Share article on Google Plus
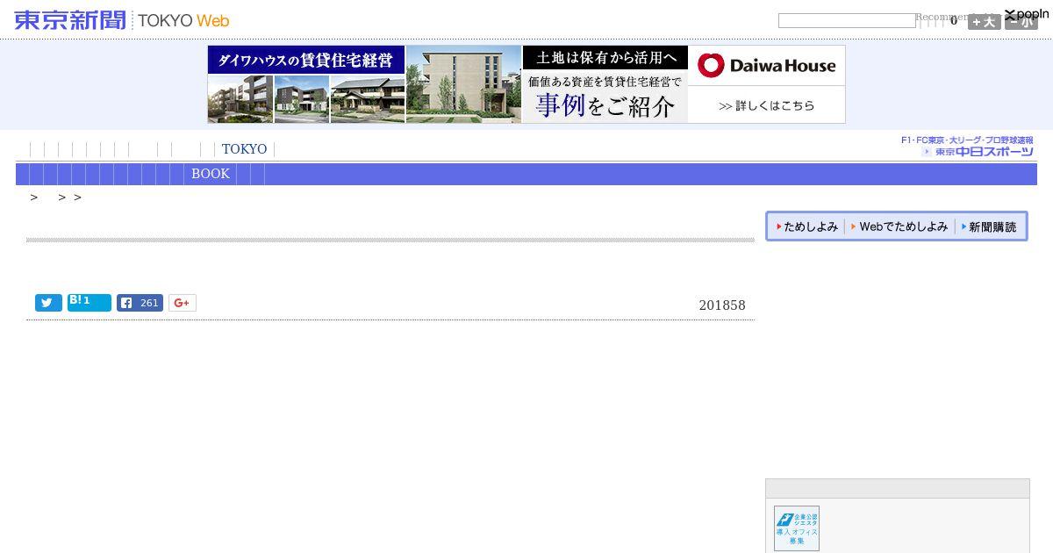Image resolution: width=1053 pixels, height=553 pixels. tap(183, 303)
